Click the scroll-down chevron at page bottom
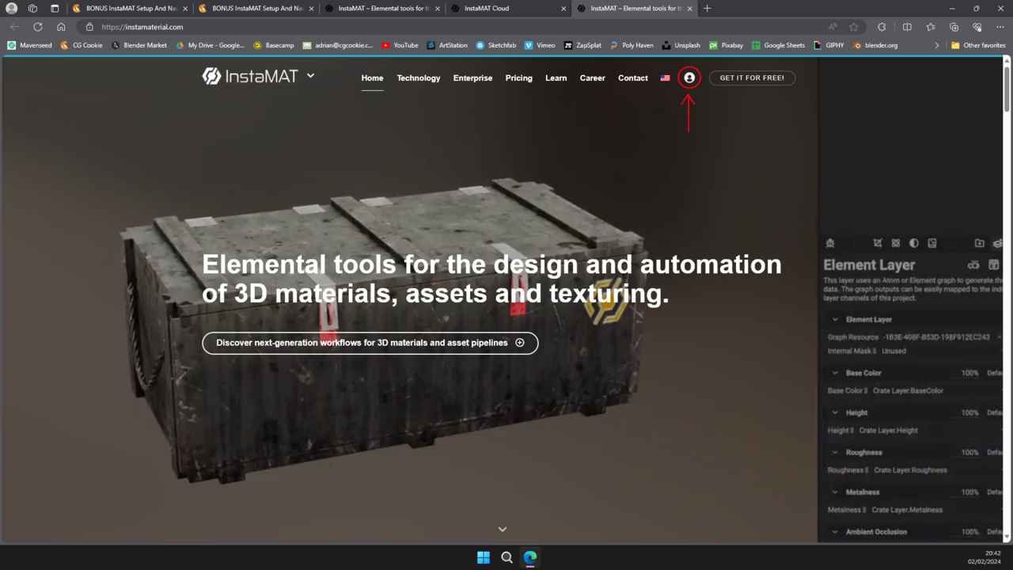This screenshot has width=1013, height=570. pyautogui.click(x=502, y=529)
